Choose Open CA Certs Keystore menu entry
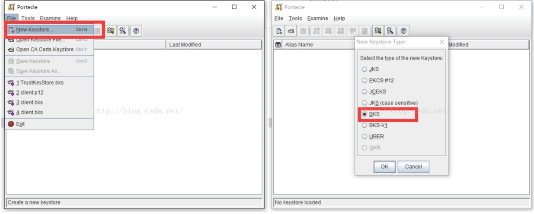This screenshot has width=534, height=214. point(49,49)
